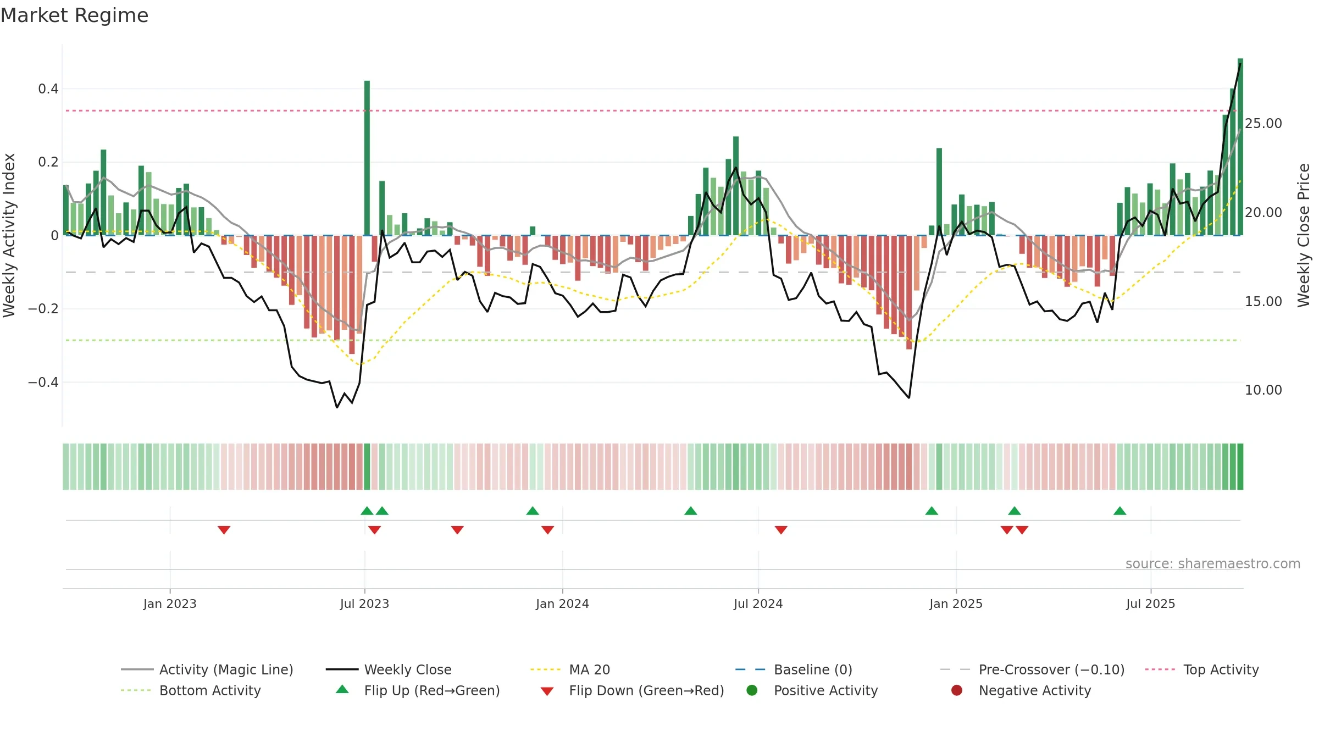Click the green Flip Up triangle in legend
The height and width of the screenshot is (742, 1319).
(x=342, y=689)
